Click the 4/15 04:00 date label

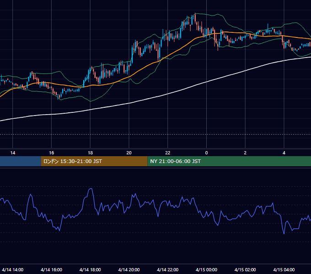point(284,269)
